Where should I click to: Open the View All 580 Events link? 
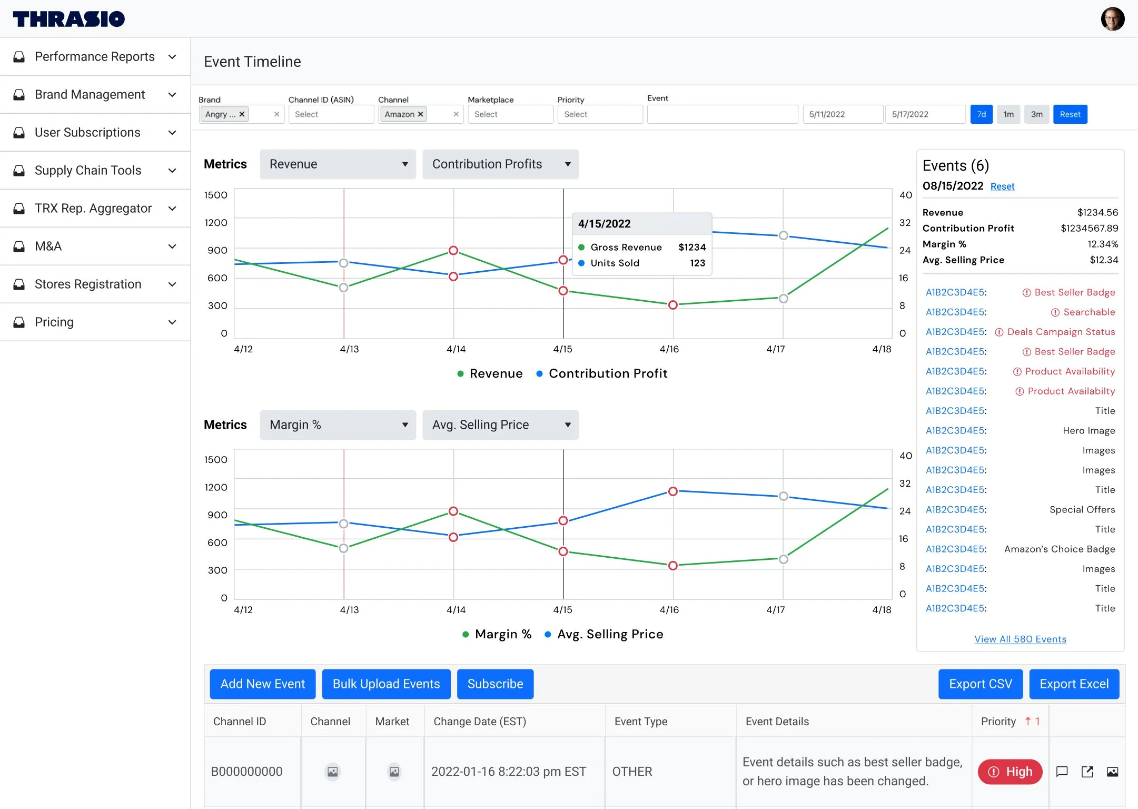click(1020, 639)
